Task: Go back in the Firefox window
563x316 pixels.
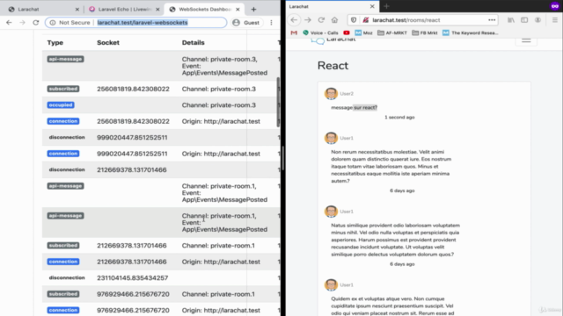Action: [294, 20]
